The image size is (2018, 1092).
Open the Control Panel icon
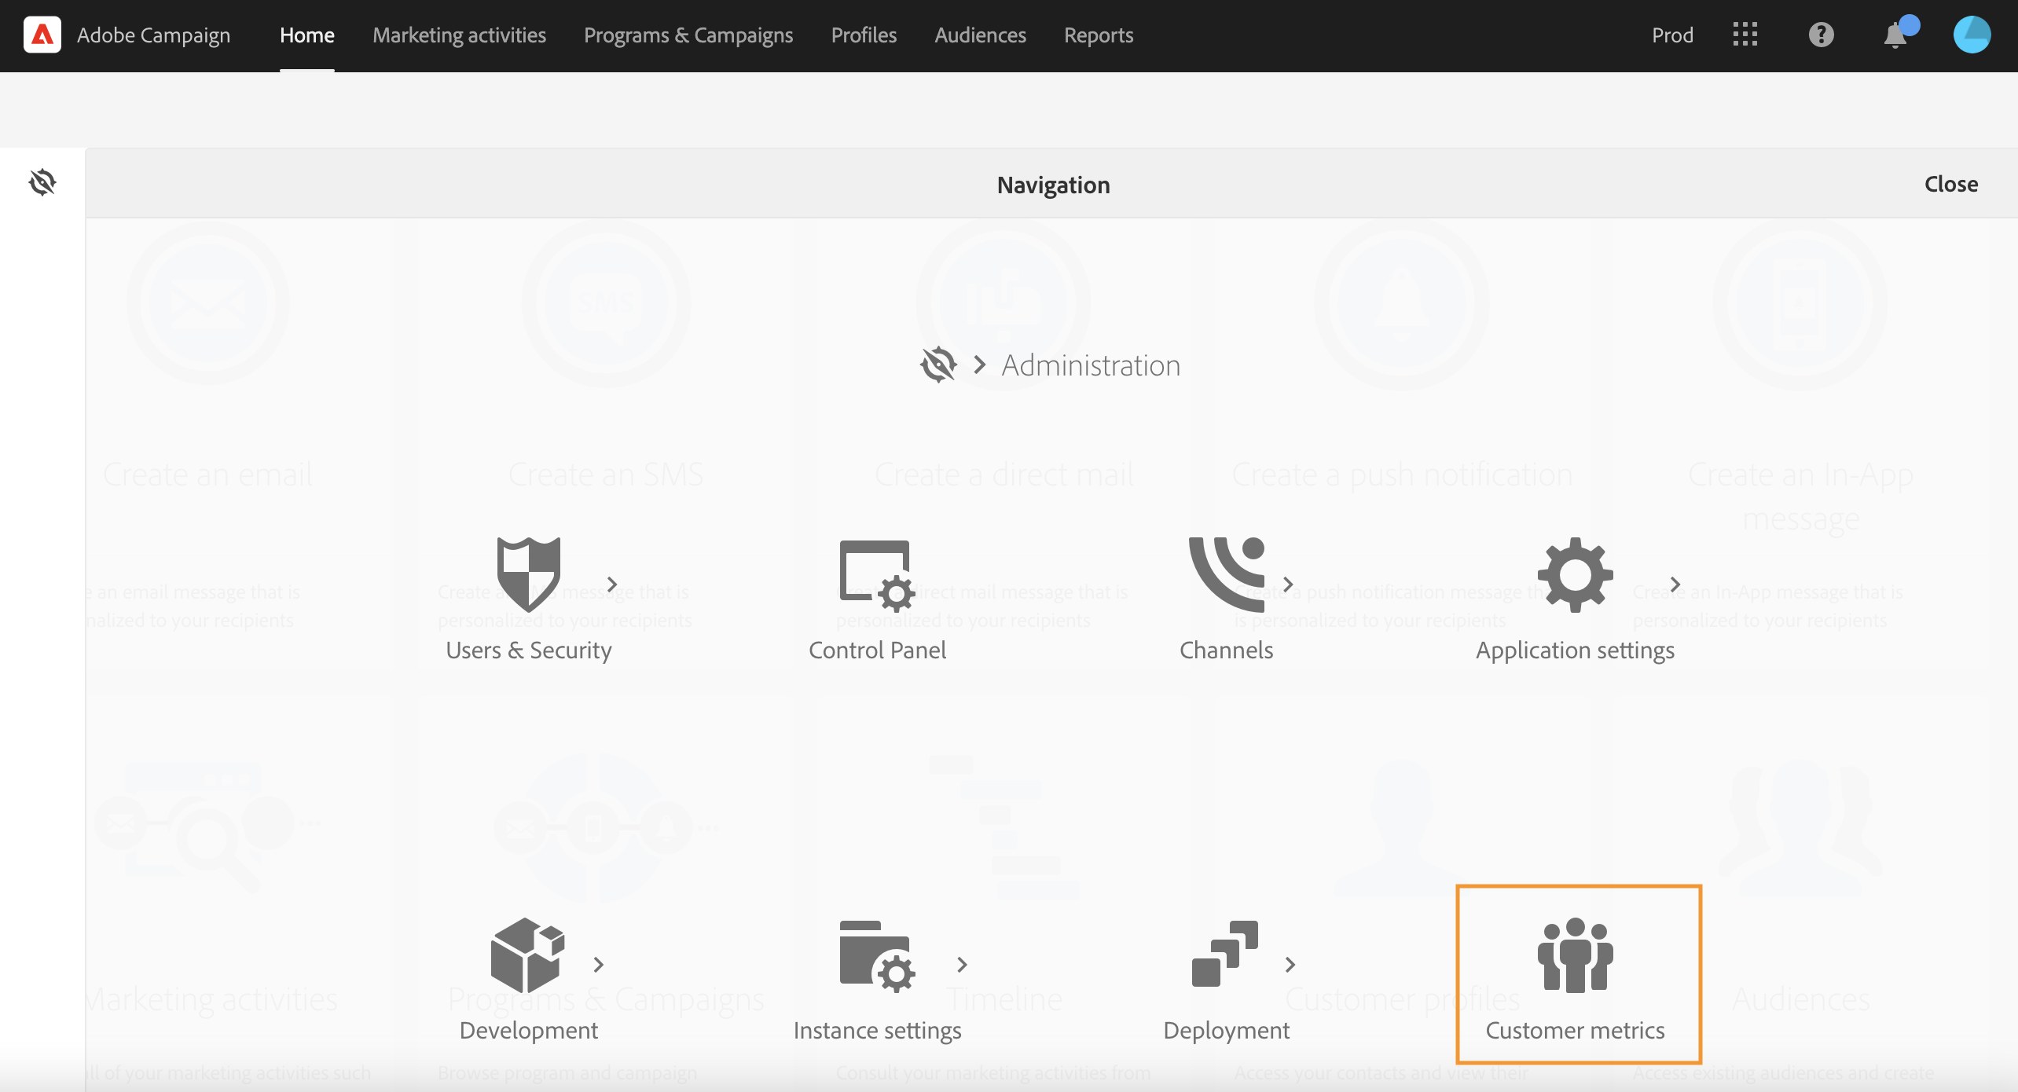(x=876, y=575)
